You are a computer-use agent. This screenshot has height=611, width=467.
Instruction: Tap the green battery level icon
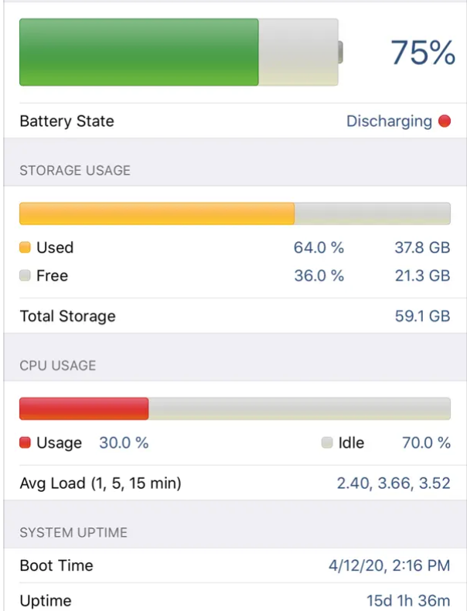[179, 52]
